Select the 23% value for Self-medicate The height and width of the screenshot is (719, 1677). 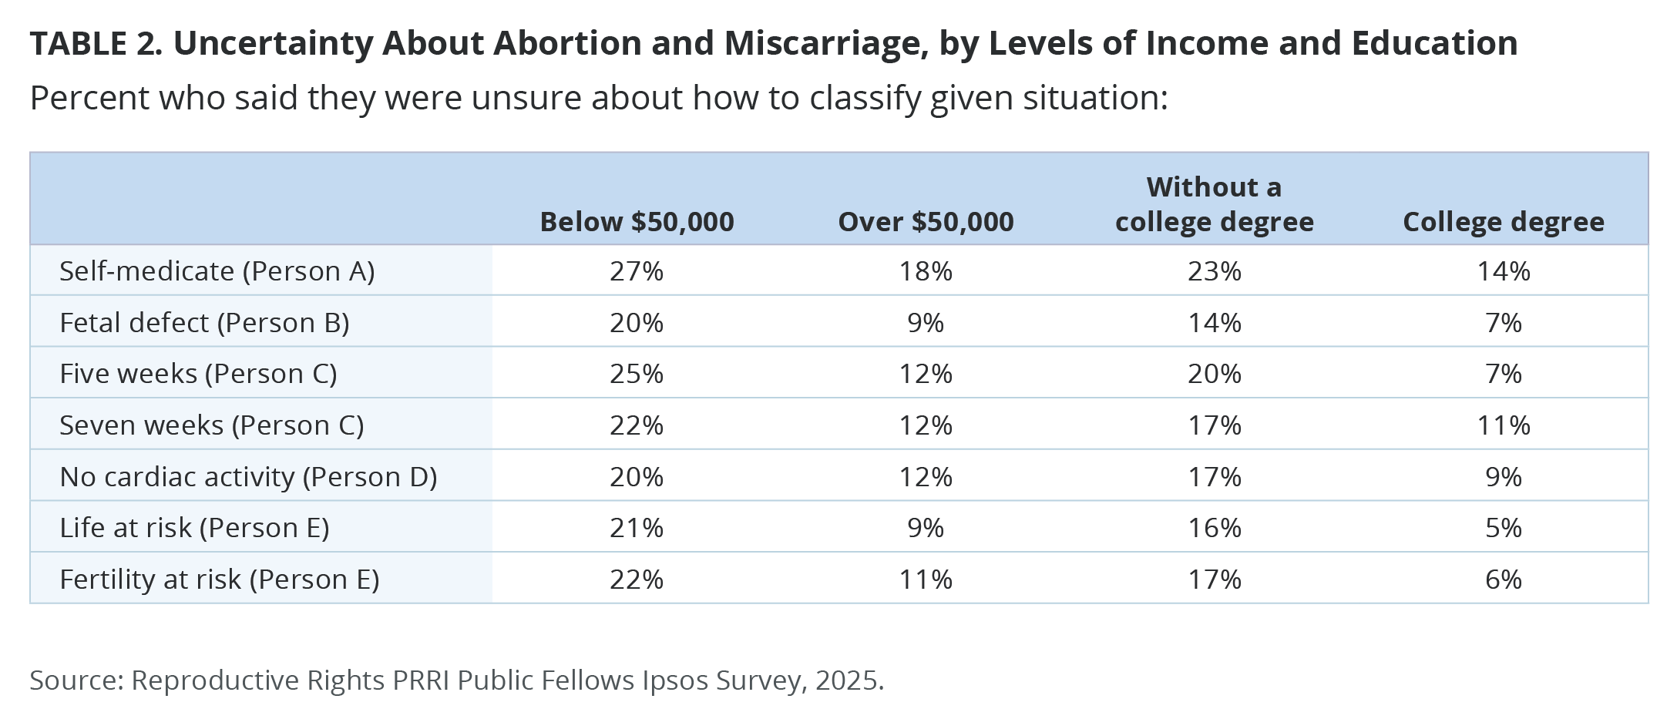pyautogui.click(x=1215, y=271)
